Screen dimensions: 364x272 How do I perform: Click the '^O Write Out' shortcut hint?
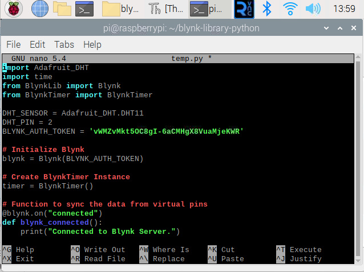[98, 250]
